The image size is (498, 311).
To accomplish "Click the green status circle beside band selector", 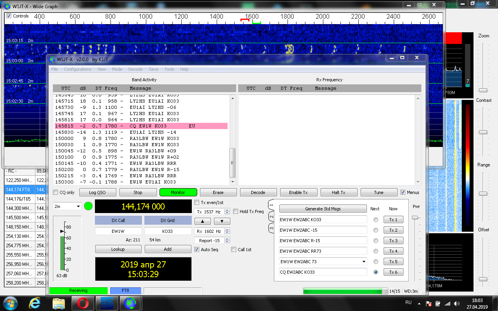I will point(88,206).
